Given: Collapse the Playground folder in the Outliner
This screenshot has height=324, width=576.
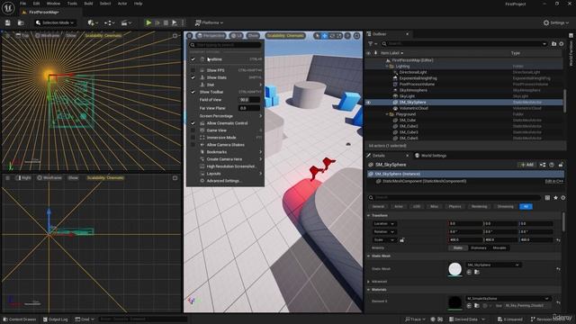Looking at the screenshot, I should tap(387, 114).
